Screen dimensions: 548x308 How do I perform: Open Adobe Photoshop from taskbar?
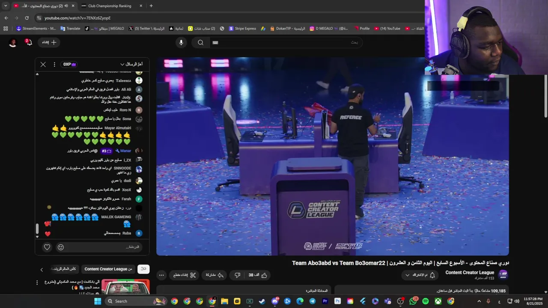[337, 301]
